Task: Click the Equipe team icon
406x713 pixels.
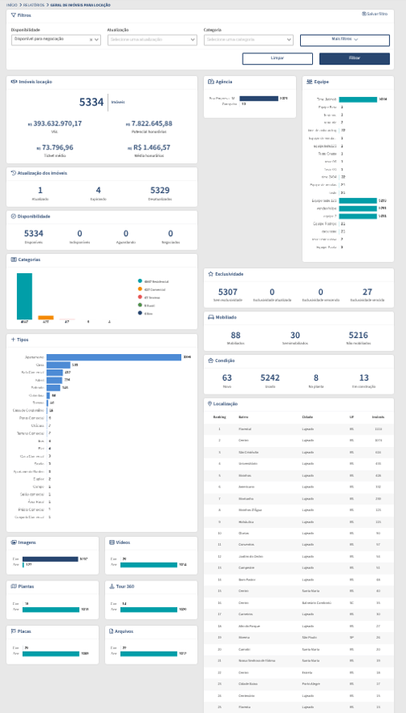Action: pos(310,82)
